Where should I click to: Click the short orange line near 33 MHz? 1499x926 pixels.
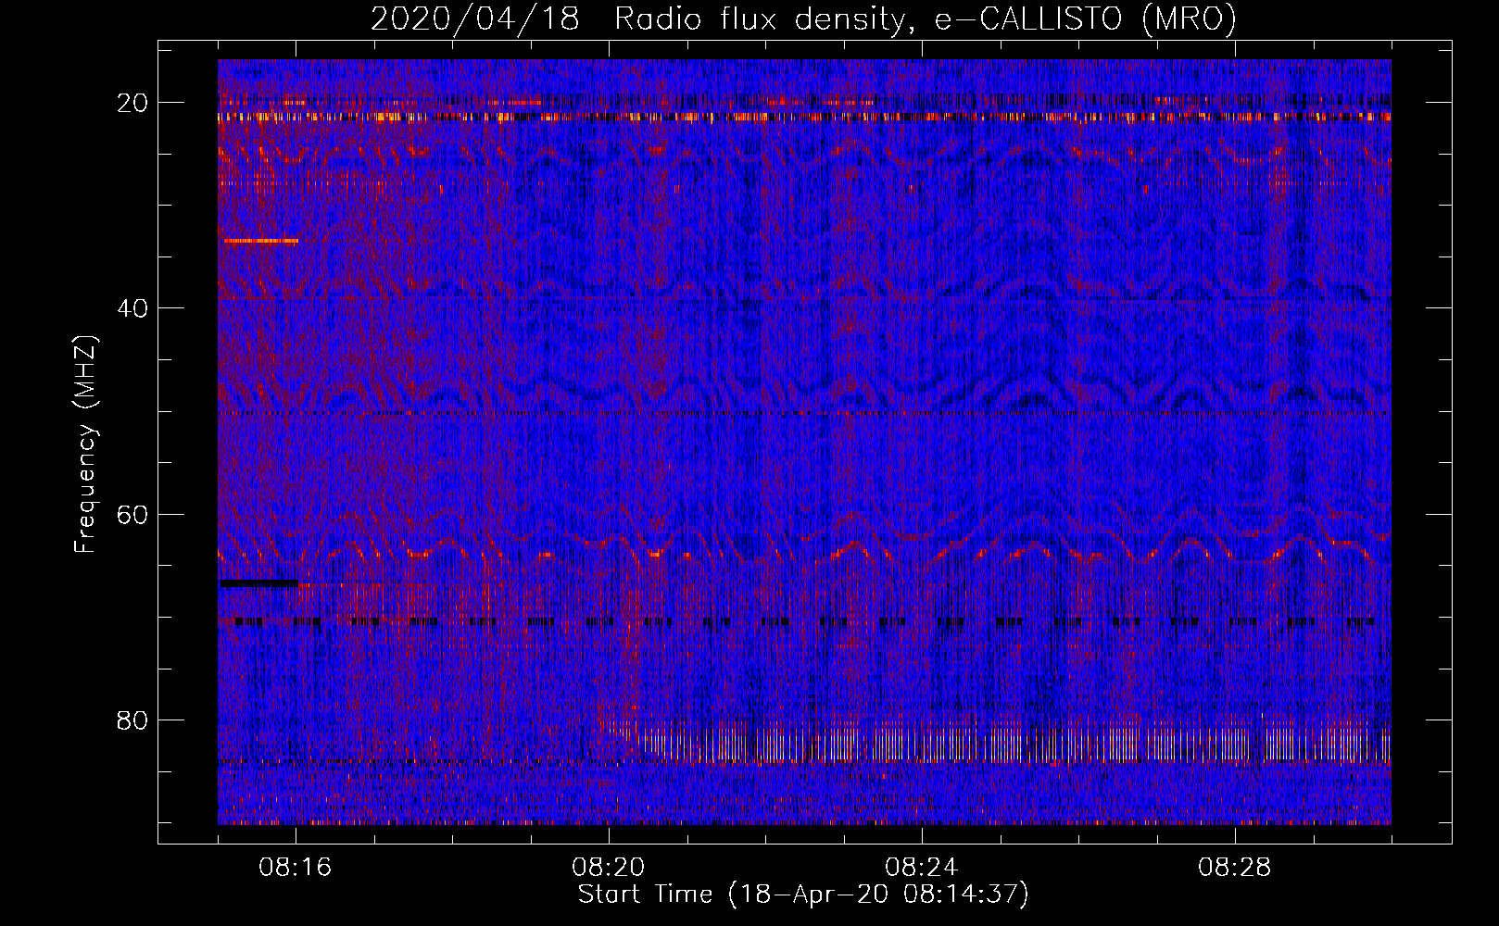(260, 241)
